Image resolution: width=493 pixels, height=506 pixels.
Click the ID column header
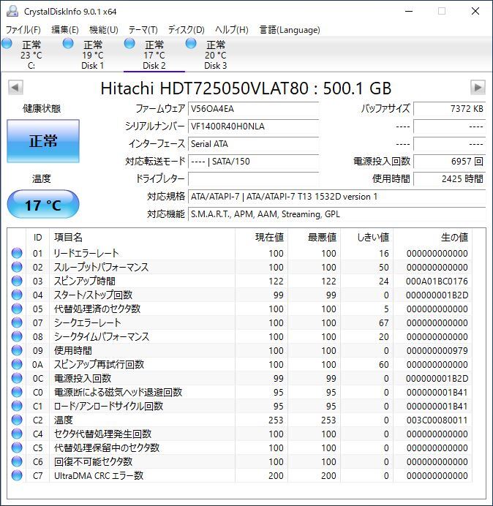point(38,237)
